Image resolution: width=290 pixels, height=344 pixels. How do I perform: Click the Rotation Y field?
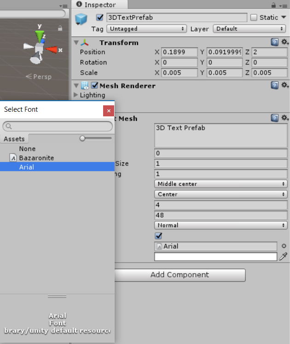(225, 62)
